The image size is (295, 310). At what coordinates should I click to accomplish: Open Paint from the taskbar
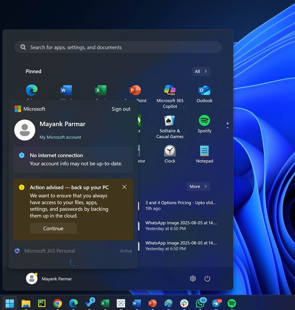168,303
